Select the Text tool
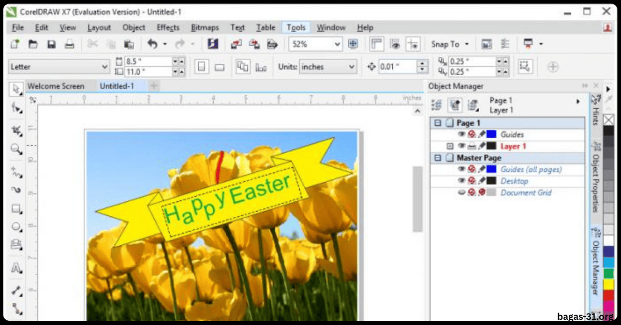The height and width of the screenshot is (325, 621). [x=16, y=268]
